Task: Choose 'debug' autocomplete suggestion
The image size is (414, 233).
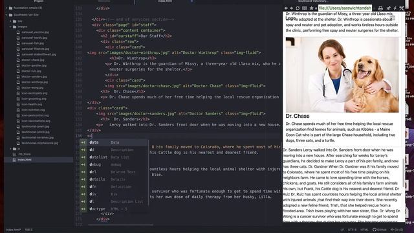Action: [x=114, y=164]
